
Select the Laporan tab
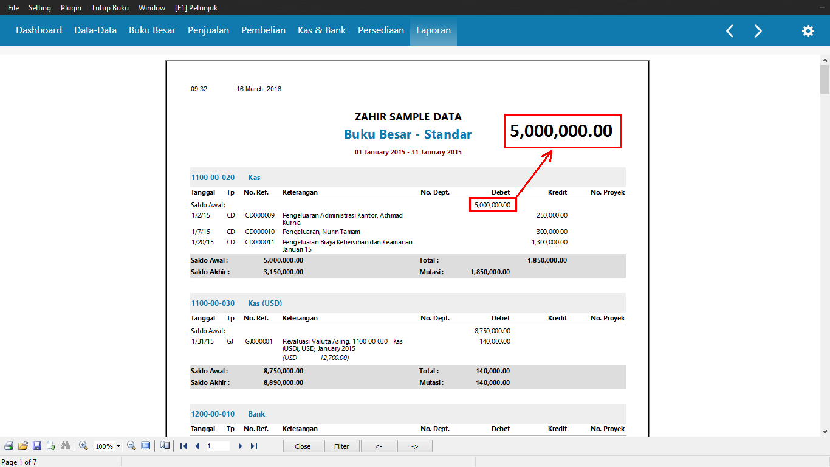point(433,30)
